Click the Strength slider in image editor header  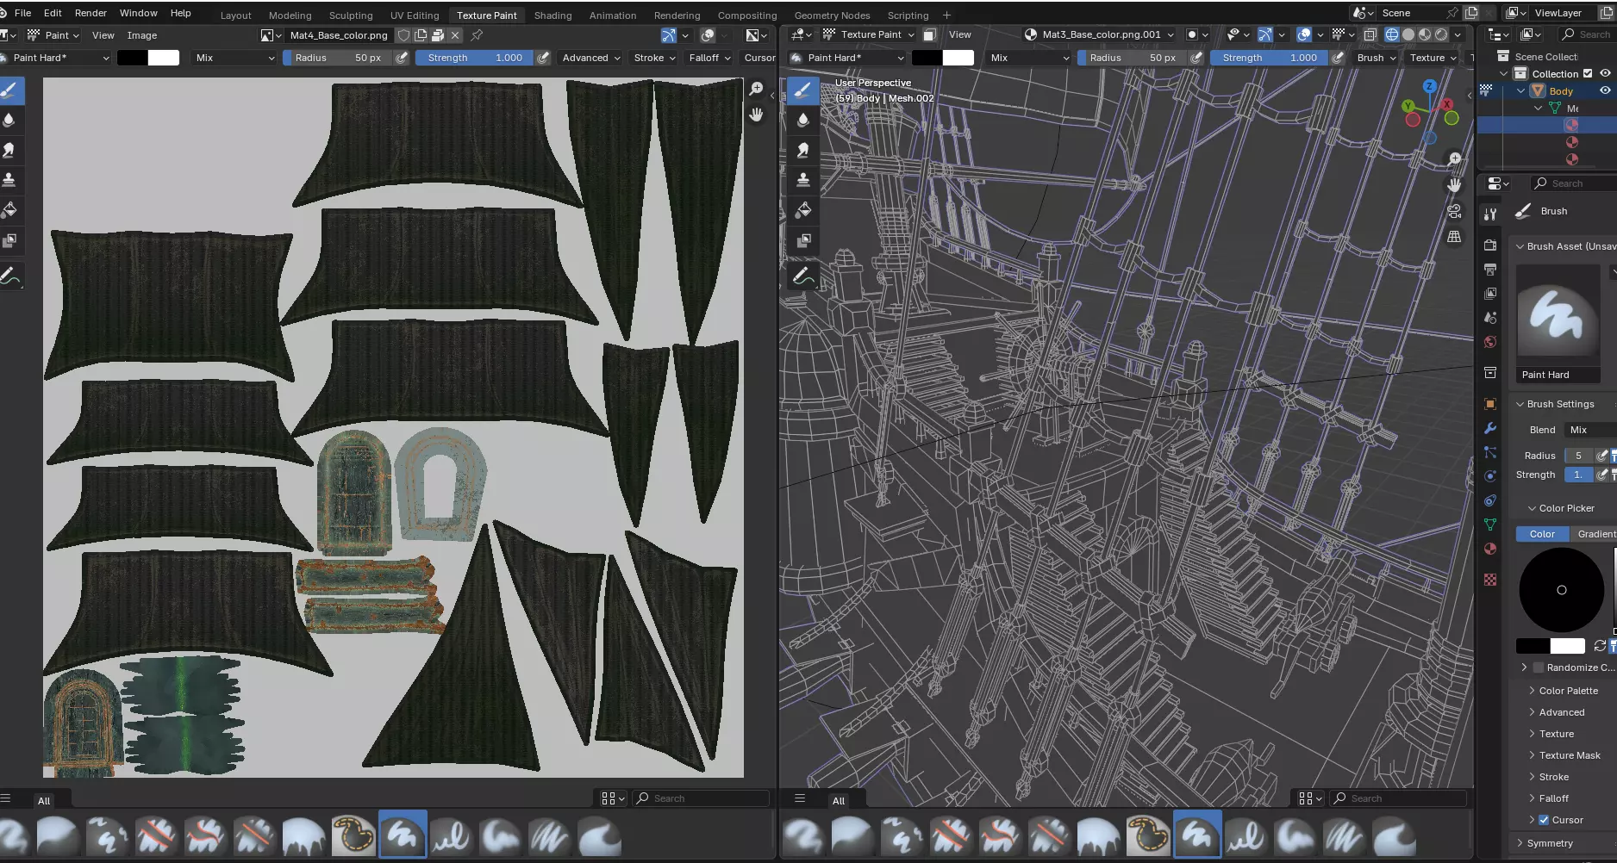pos(474,58)
